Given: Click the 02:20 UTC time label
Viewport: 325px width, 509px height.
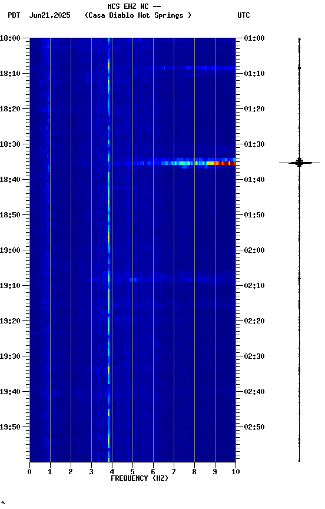Looking at the screenshot, I should tap(254, 321).
